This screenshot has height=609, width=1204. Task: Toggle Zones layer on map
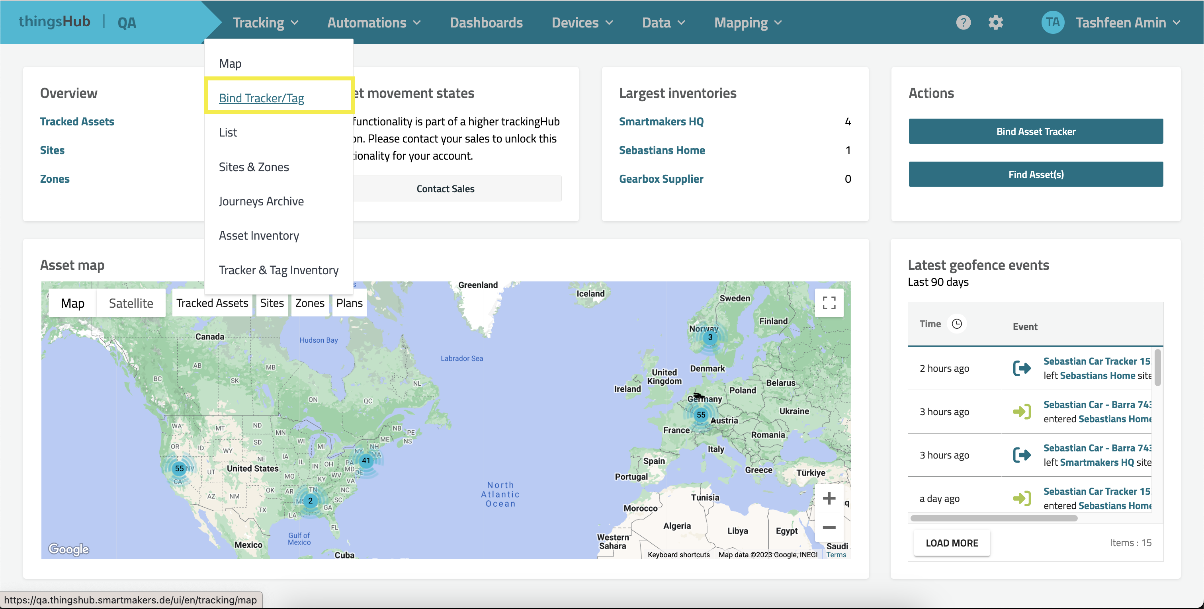[x=309, y=303]
